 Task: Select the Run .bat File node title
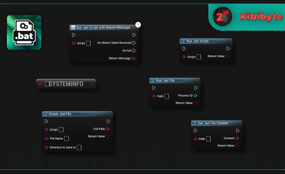pyautogui.click(x=165, y=80)
